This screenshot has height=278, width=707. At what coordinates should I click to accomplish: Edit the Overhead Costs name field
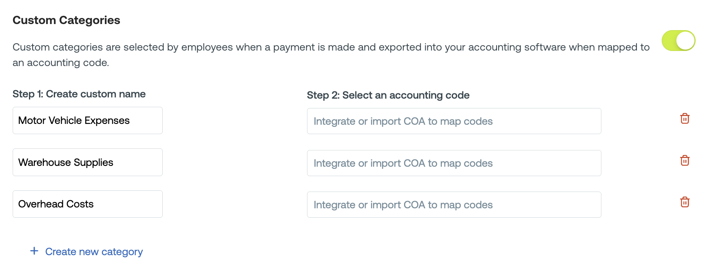[88, 204]
